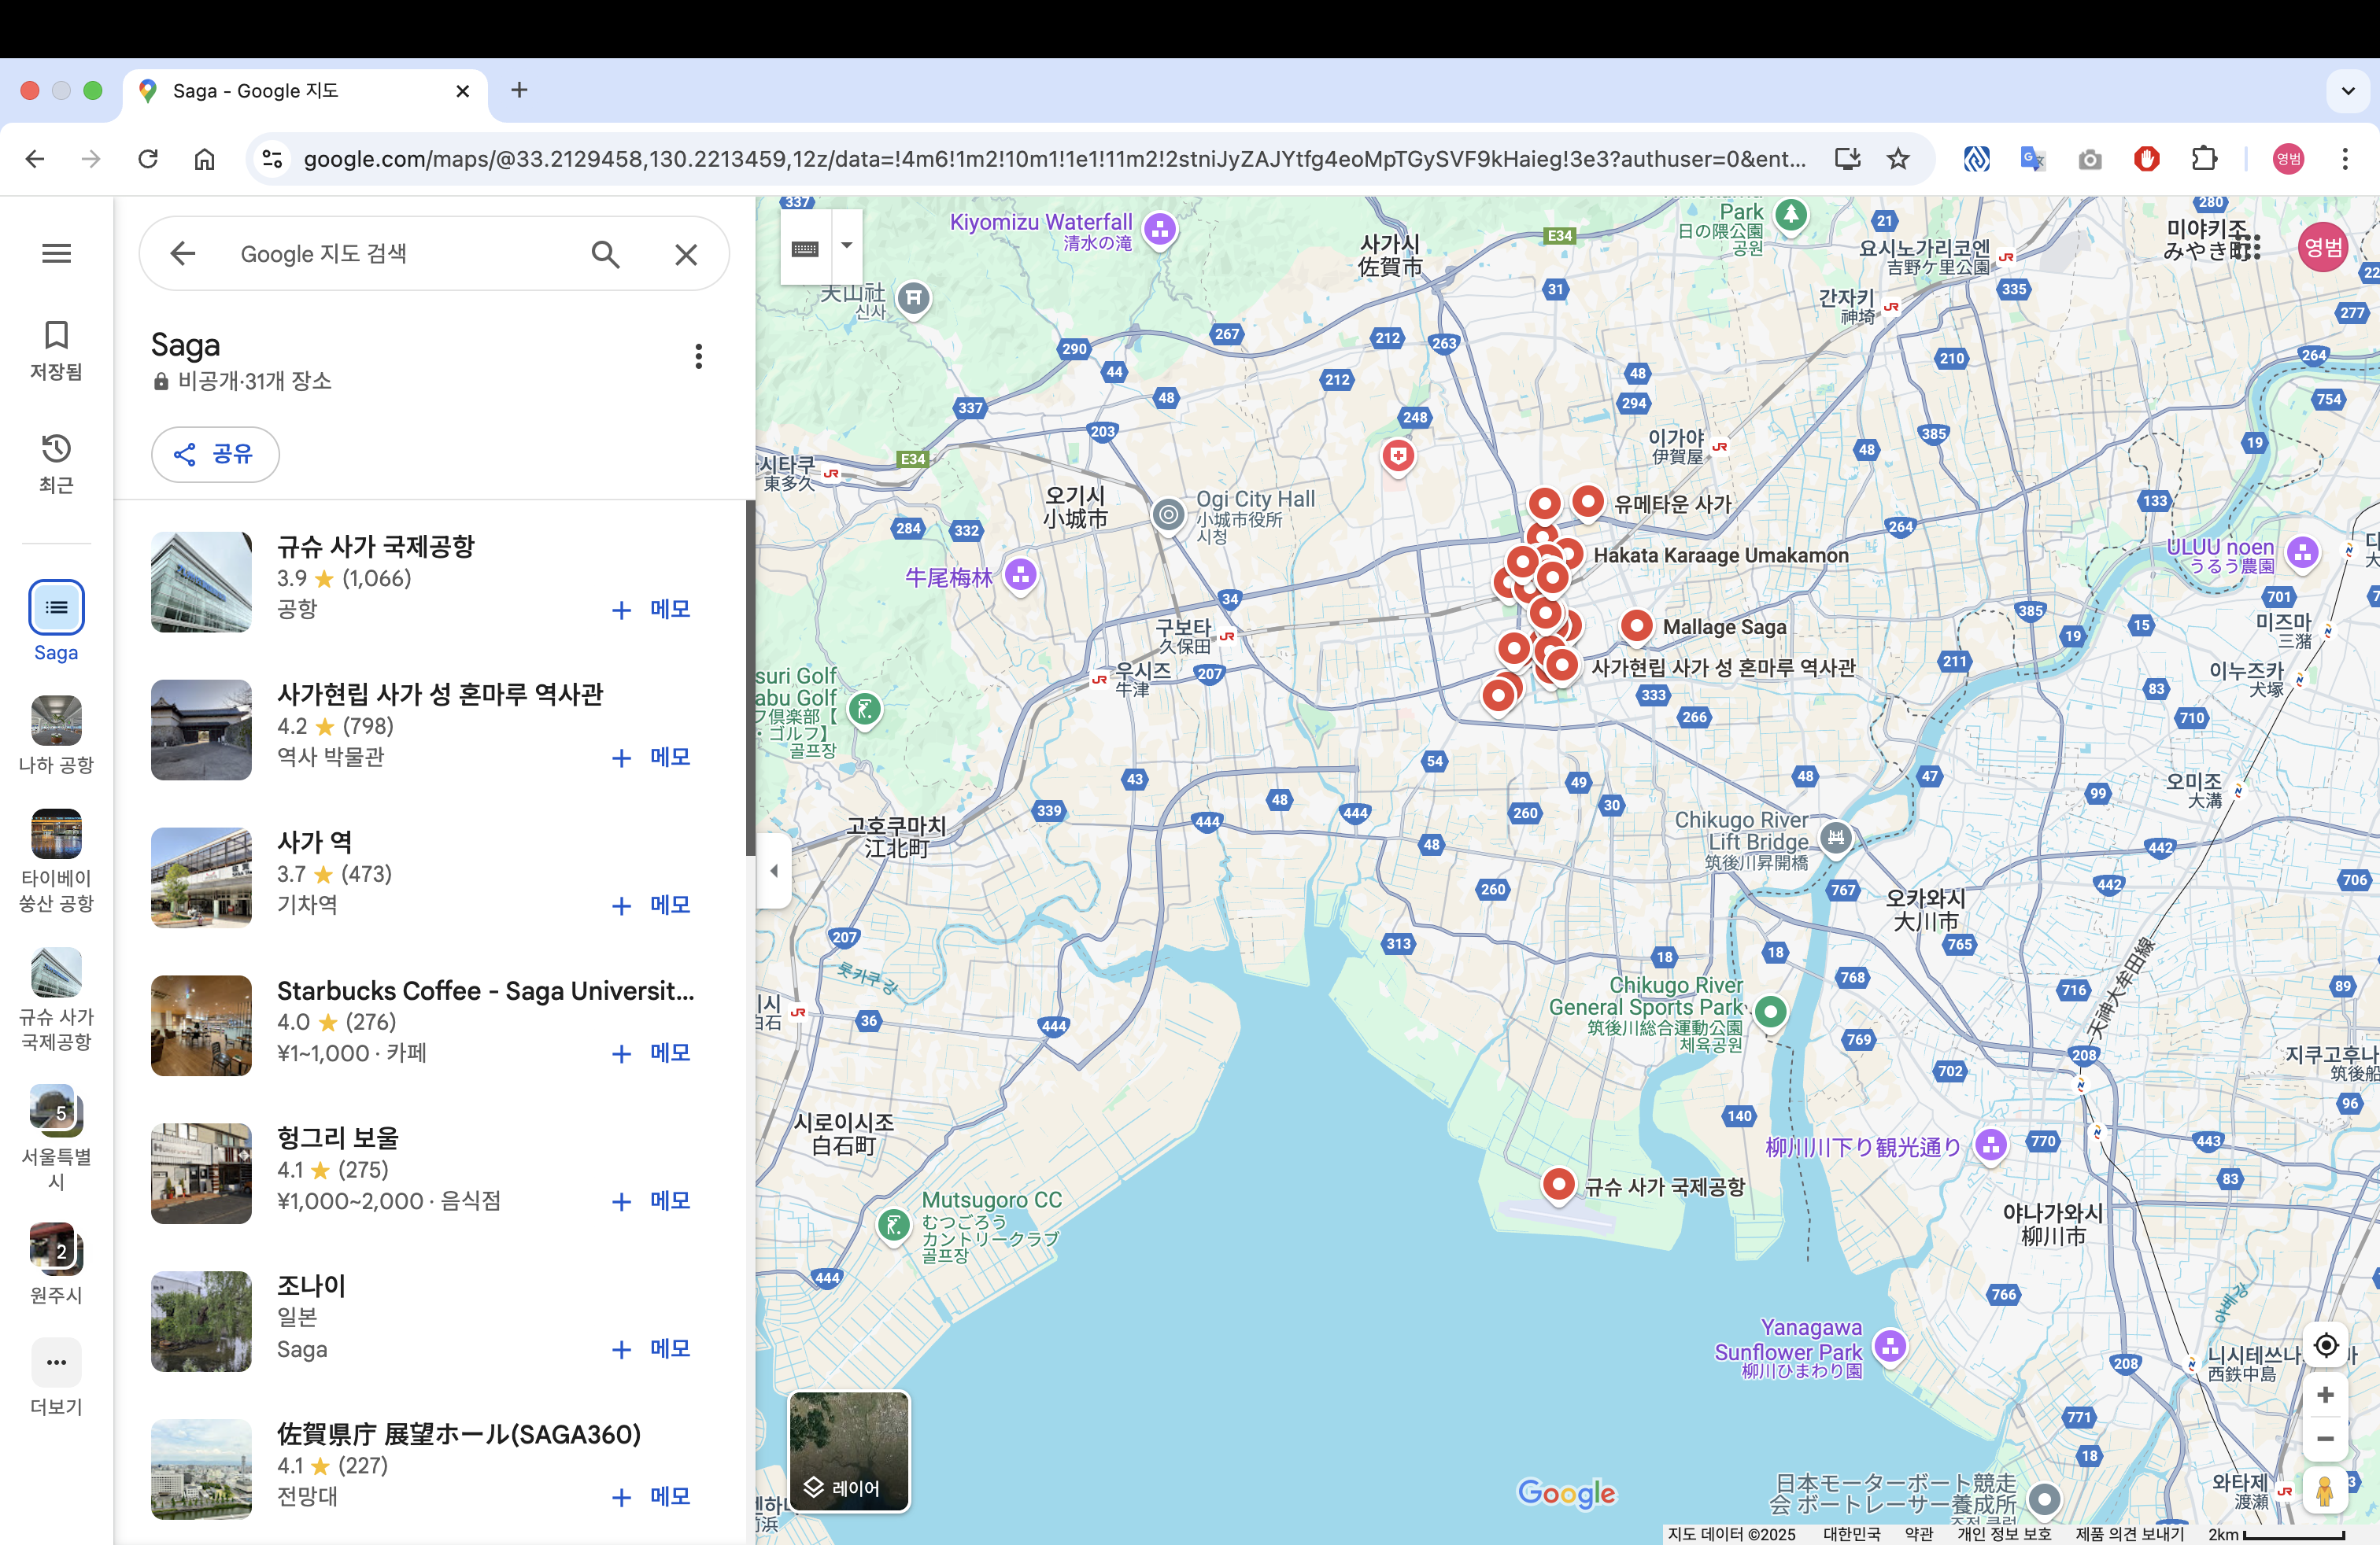Open the 약관 terms link
2380x1545 pixels.
tap(1918, 1534)
